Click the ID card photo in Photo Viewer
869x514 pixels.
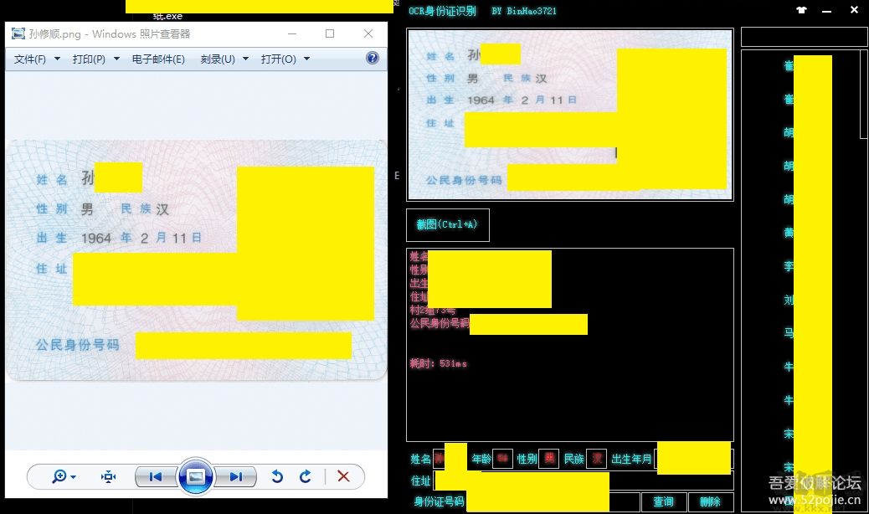pyautogui.click(x=196, y=260)
